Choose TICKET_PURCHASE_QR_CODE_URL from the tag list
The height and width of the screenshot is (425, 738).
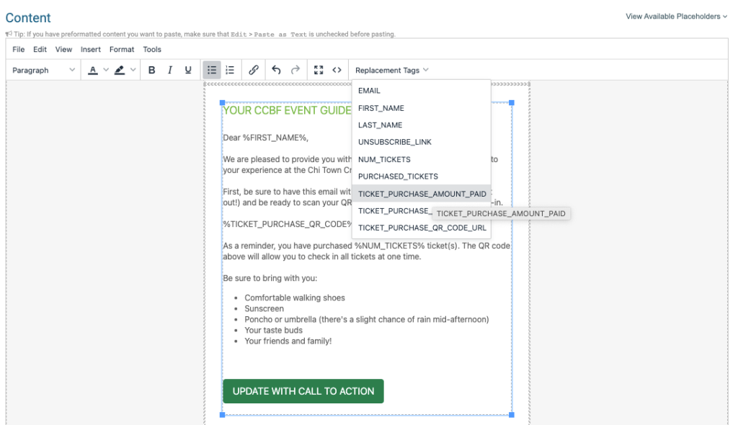[x=421, y=228]
